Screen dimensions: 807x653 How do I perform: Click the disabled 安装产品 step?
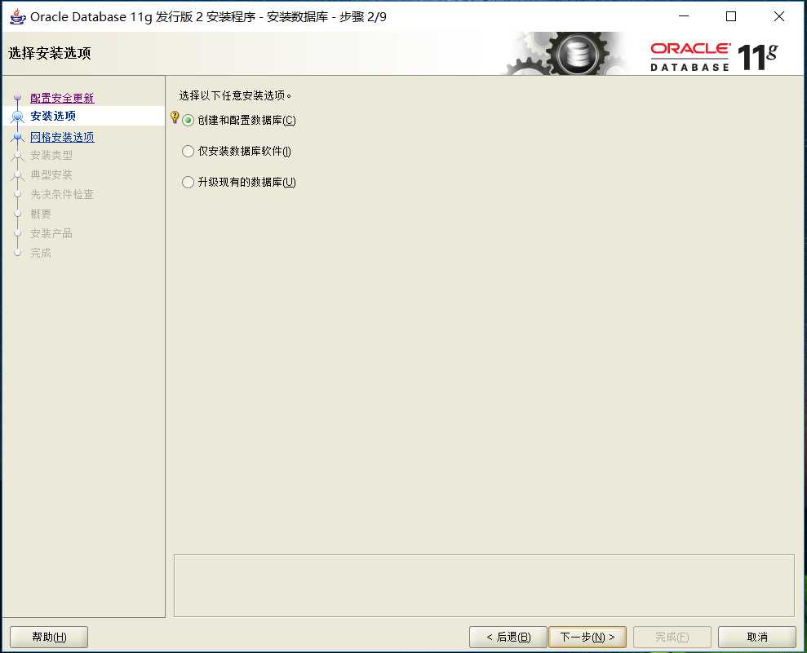pyautogui.click(x=51, y=233)
